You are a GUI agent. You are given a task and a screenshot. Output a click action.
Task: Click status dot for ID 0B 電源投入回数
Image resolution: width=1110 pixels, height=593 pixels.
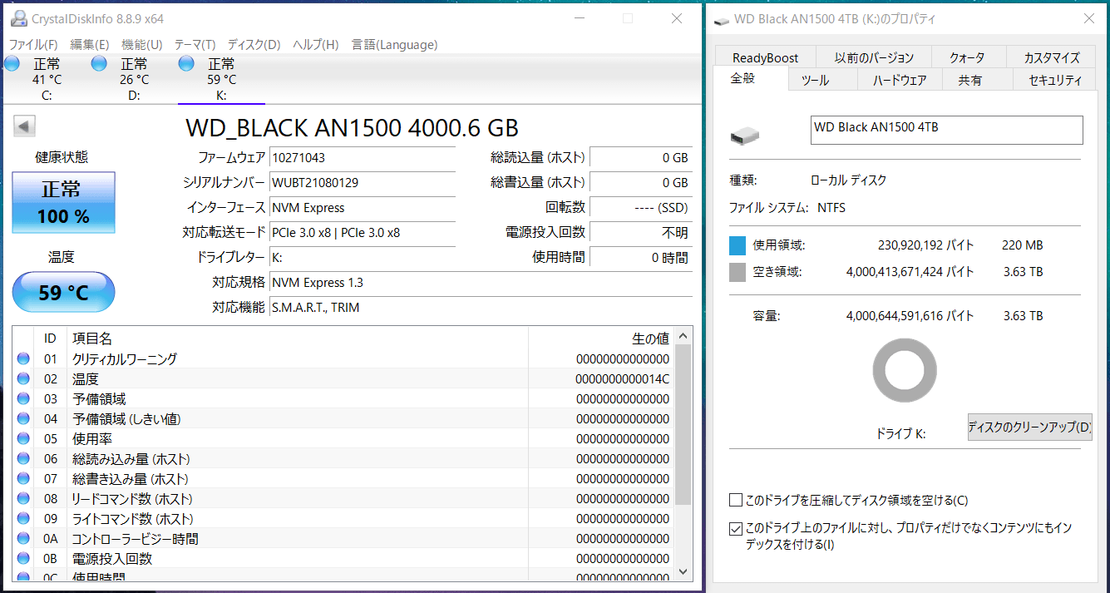[23, 559]
